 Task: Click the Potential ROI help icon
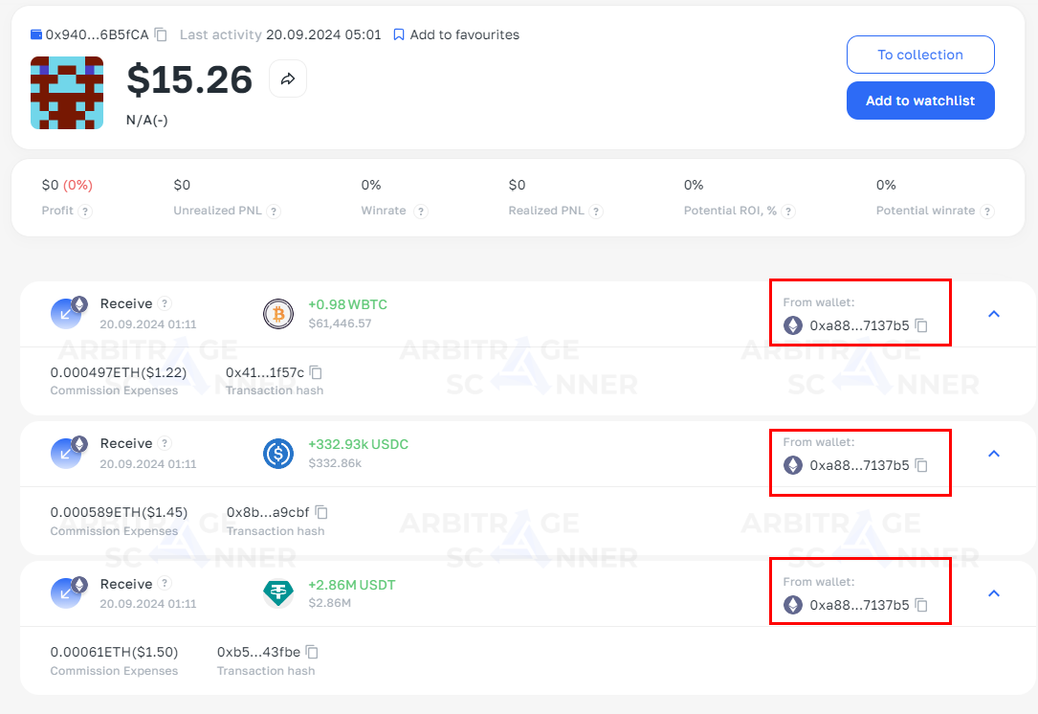(788, 212)
